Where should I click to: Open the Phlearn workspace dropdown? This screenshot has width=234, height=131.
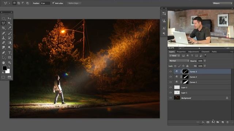tap(222, 3)
